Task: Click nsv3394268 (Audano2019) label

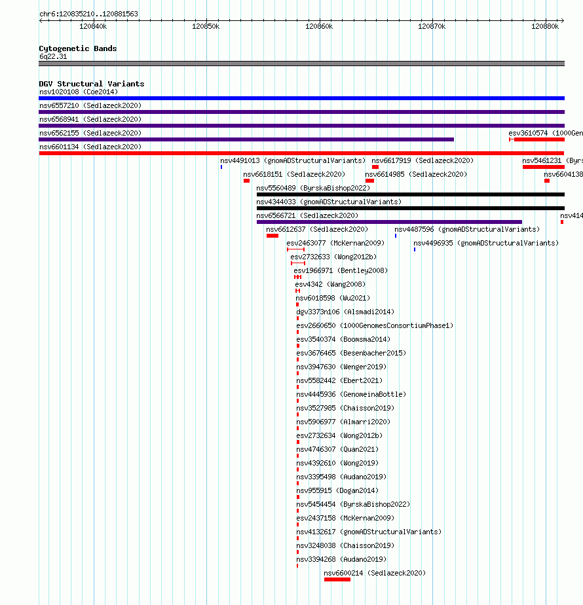Action: (x=341, y=559)
